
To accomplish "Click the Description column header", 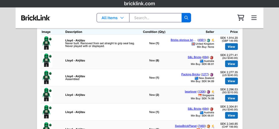I will pyautogui.click(x=74, y=32).
